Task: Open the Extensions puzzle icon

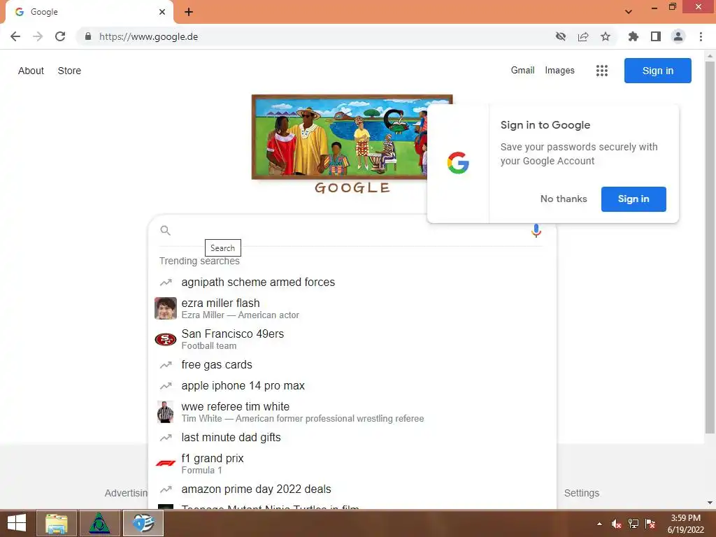Action: coord(633,36)
